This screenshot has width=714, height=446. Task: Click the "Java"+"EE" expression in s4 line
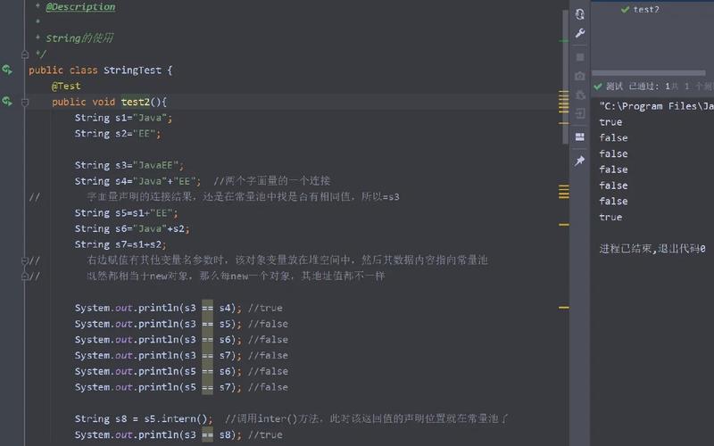pos(164,181)
